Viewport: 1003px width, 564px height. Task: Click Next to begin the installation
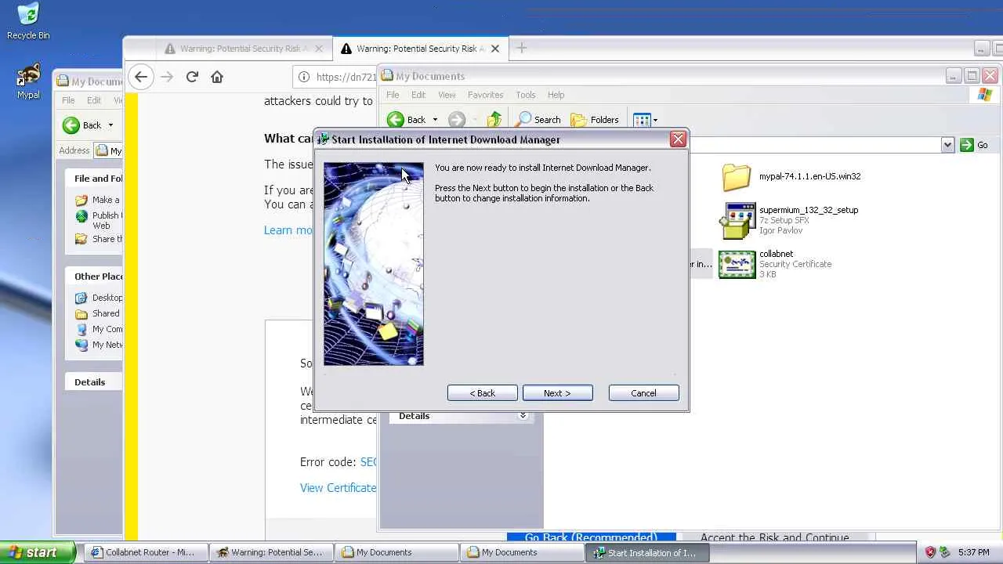557,393
